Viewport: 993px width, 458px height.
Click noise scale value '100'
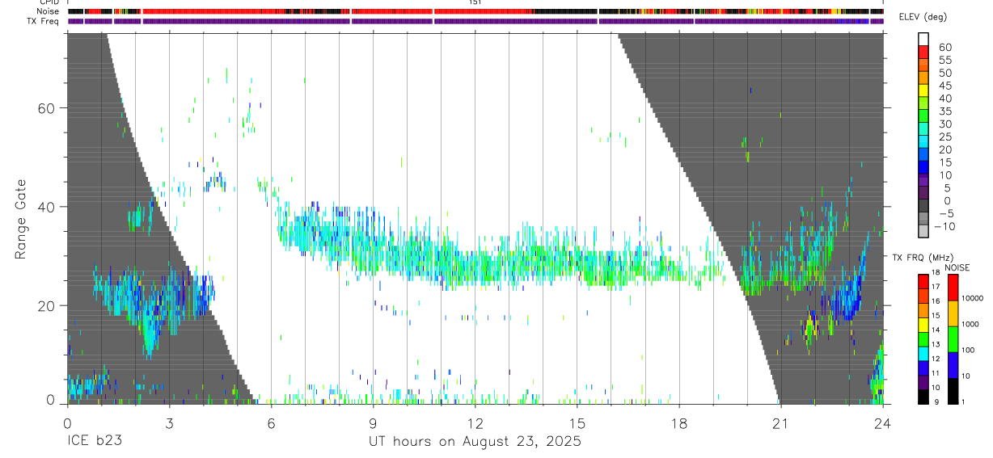(x=969, y=350)
